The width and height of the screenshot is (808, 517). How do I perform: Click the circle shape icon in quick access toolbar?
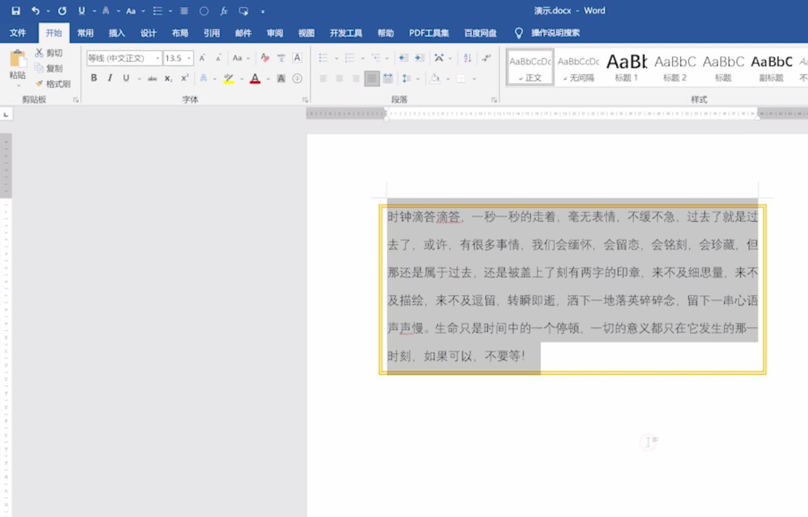coord(204,11)
